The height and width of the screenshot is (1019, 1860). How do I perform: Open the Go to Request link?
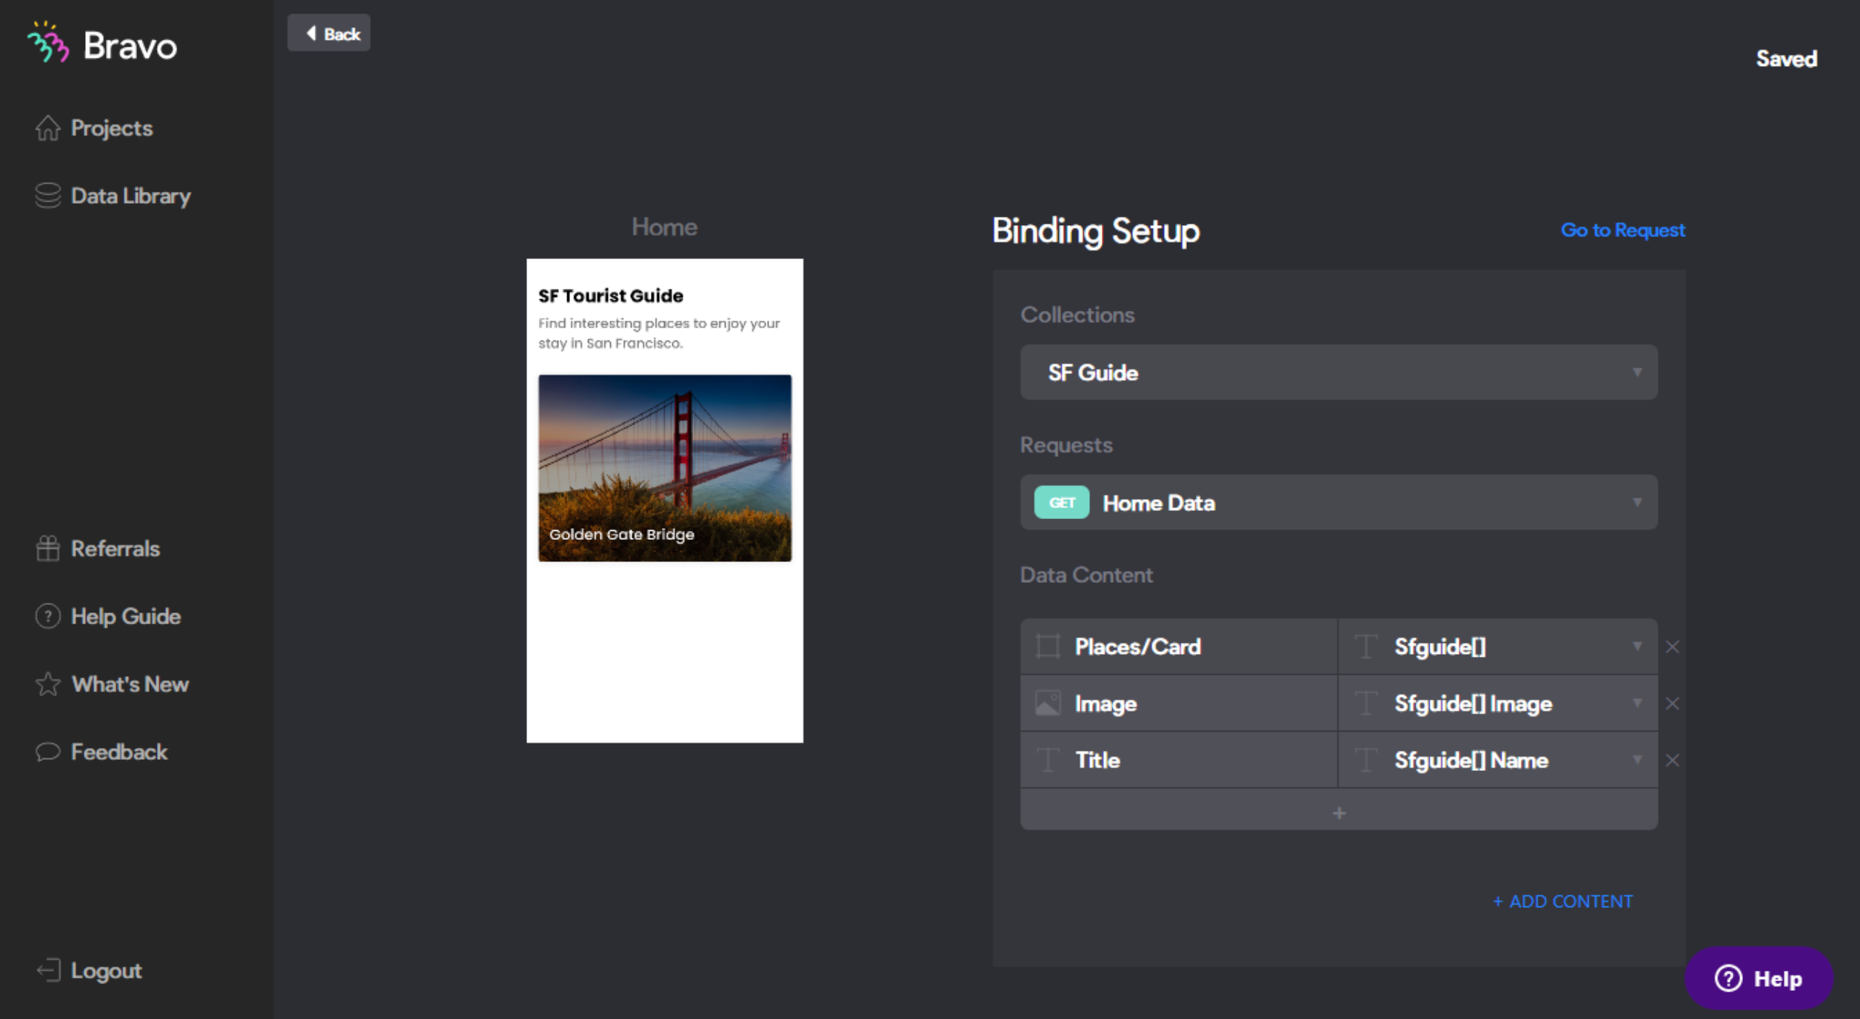click(1623, 230)
